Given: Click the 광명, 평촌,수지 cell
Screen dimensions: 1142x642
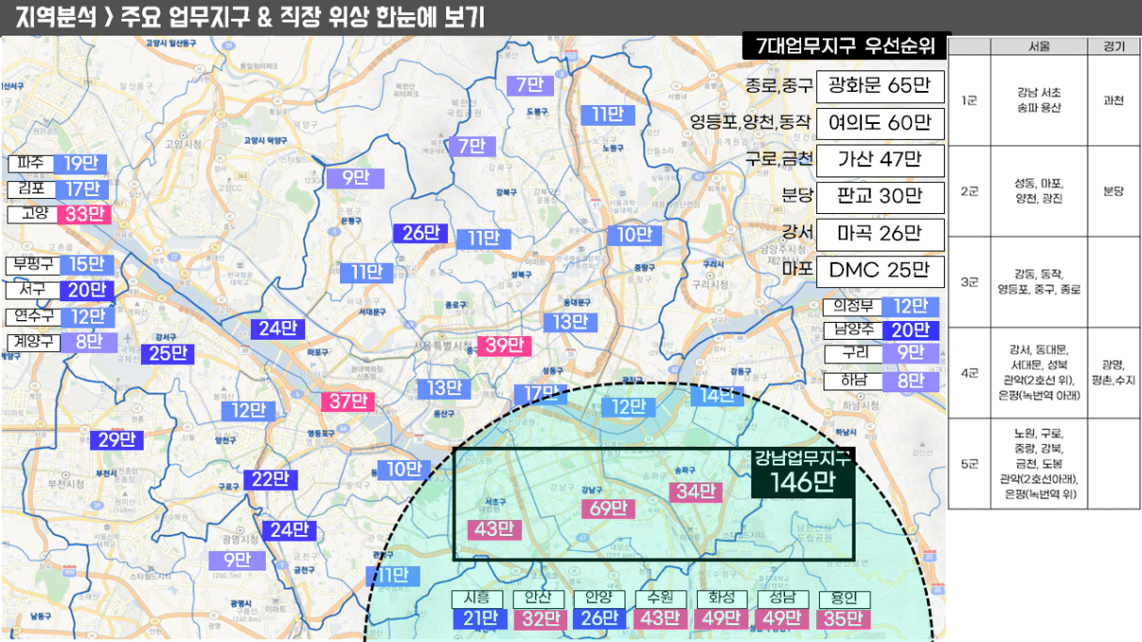Looking at the screenshot, I should (1113, 373).
